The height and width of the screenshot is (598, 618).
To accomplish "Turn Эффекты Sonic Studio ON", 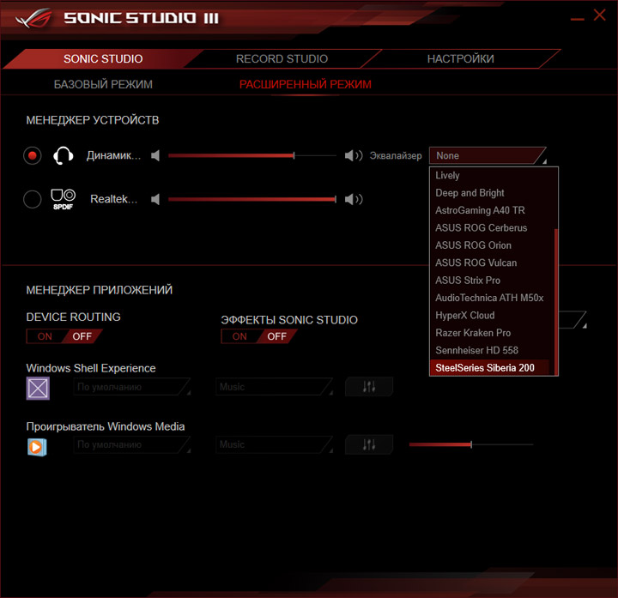I will [239, 336].
